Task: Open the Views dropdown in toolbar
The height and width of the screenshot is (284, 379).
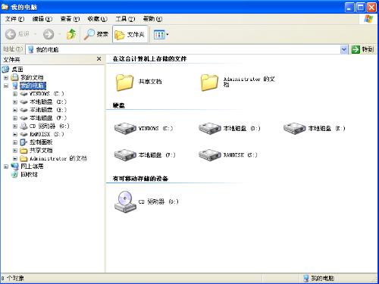Action: click(x=161, y=34)
